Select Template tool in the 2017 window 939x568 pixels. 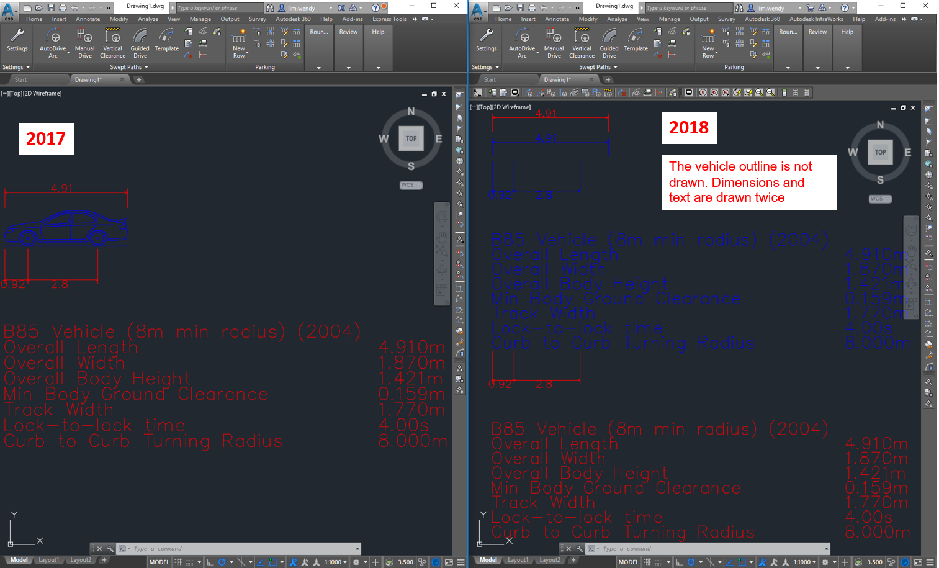point(166,40)
